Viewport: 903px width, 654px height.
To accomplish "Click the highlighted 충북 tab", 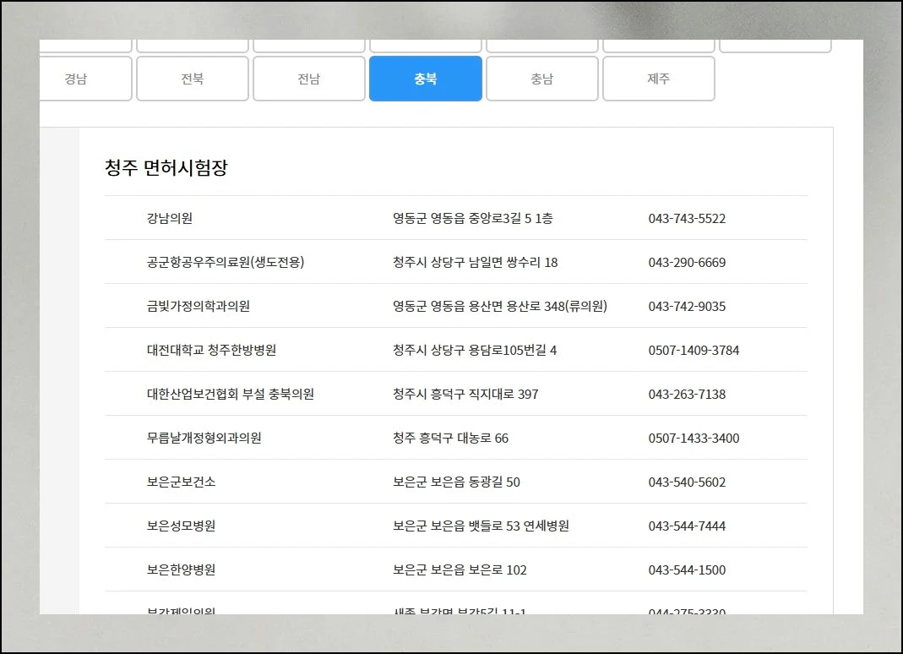I will pyautogui.click(x=425, y=79).
